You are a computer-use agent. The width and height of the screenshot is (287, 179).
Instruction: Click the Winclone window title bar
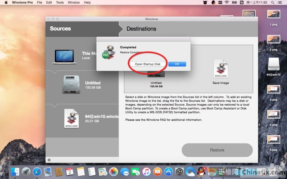[152, 19]
